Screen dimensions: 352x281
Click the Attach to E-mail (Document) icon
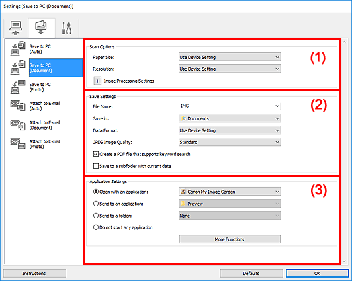[x=18, y=125]
